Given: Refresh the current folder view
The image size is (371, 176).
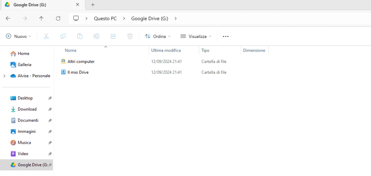Looking at the screenshot, I should pyautogui.click(x=58, y=18).
